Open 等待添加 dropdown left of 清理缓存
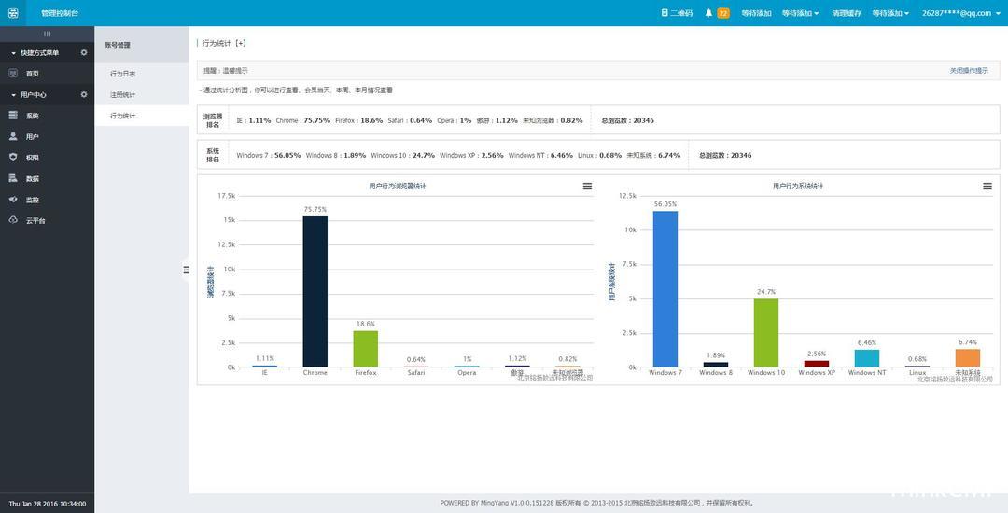The width and height of the screenshot is (1008, 513). pos(801,13)
